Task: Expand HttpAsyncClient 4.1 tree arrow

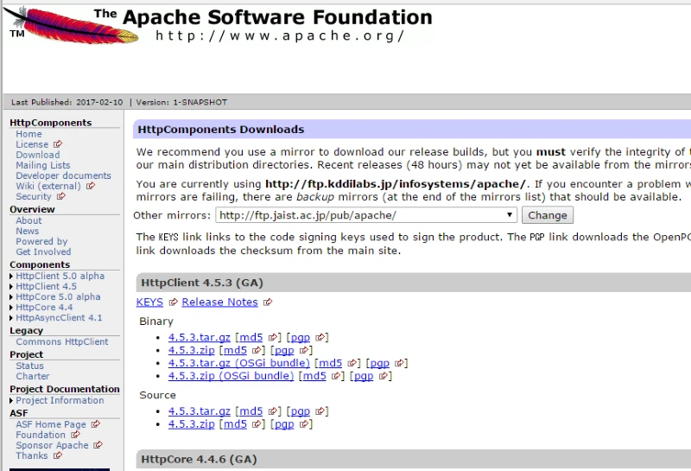Action: [x=11, y=318]
